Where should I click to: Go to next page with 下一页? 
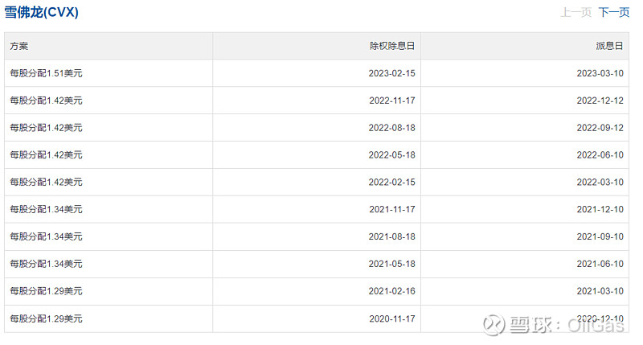coord(614,13)
